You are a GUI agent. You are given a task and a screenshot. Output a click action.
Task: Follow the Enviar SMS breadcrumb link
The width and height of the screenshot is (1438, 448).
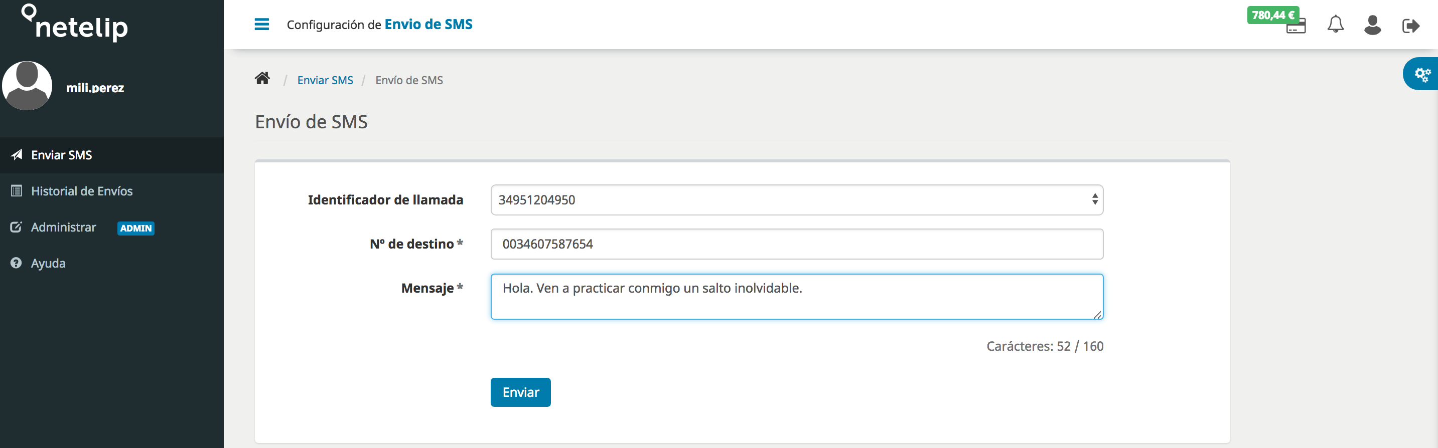tap(325, 80)
